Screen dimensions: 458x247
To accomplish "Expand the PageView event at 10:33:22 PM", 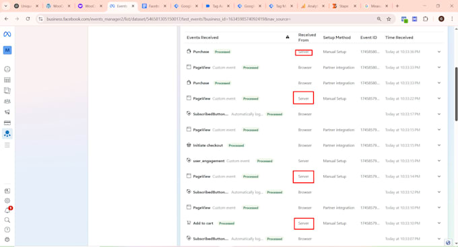I will 439,98.
